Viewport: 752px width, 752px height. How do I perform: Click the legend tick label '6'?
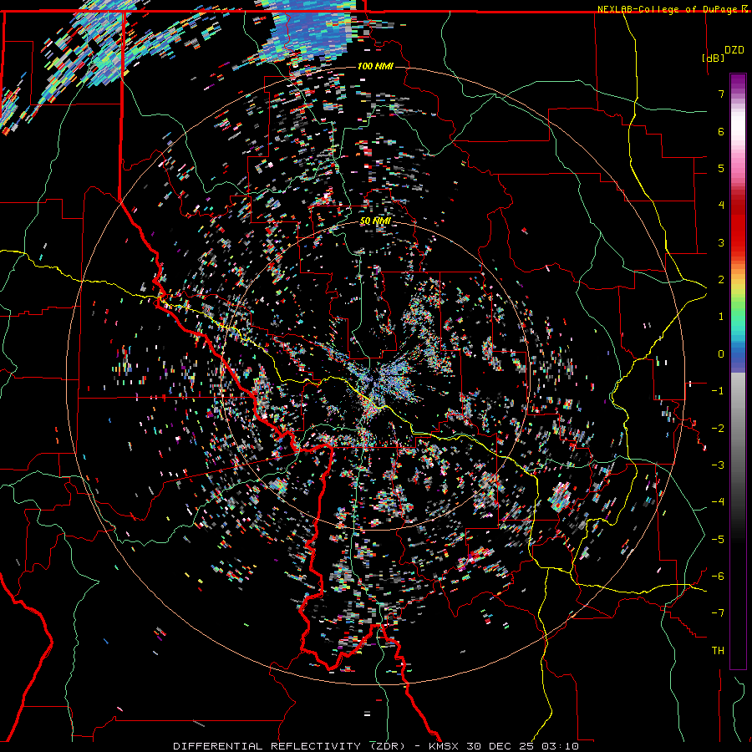(721, 131)
